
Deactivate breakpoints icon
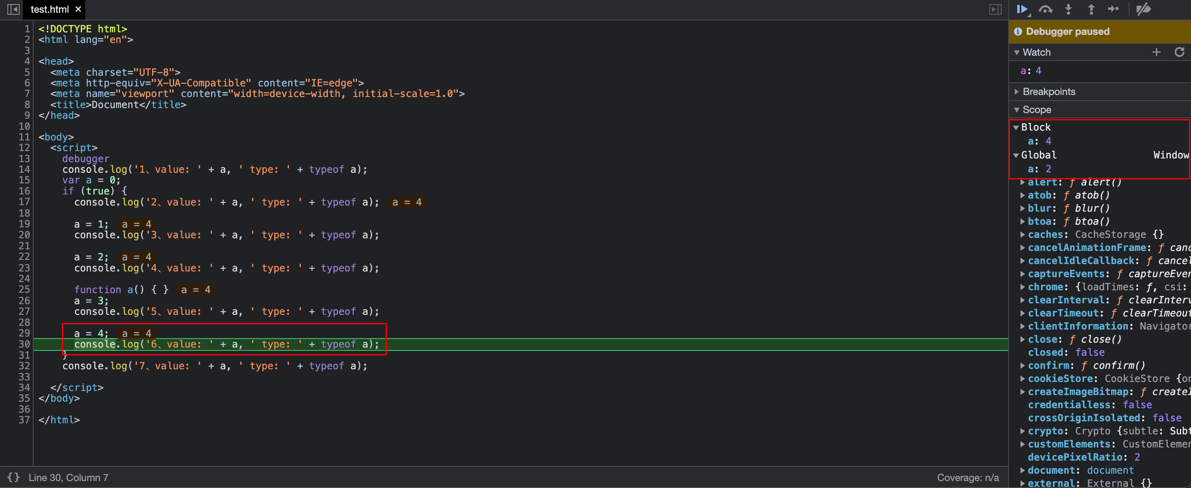point(1143,9)
